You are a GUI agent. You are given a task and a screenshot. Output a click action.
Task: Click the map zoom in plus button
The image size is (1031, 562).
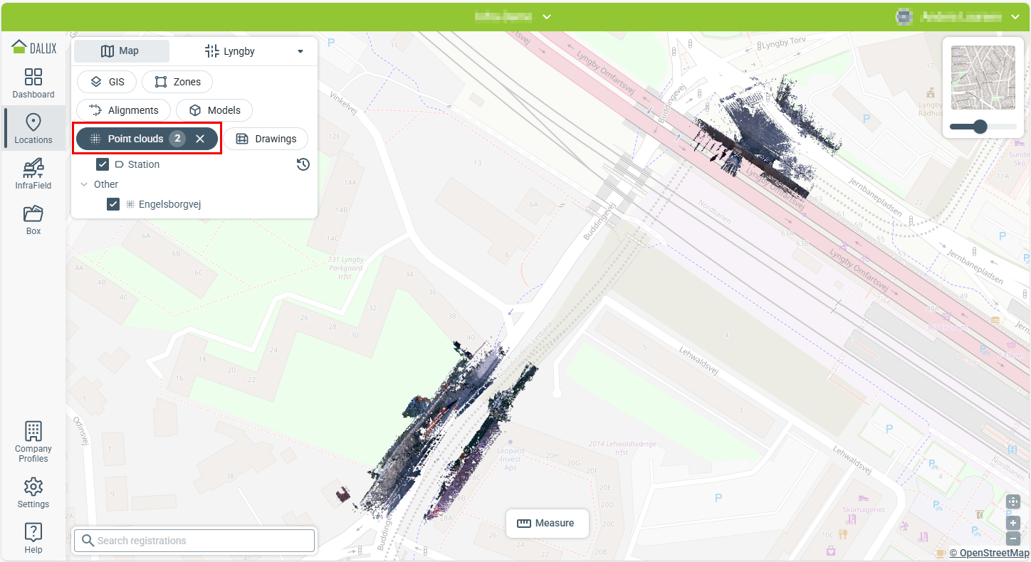tap(1013, 523)
